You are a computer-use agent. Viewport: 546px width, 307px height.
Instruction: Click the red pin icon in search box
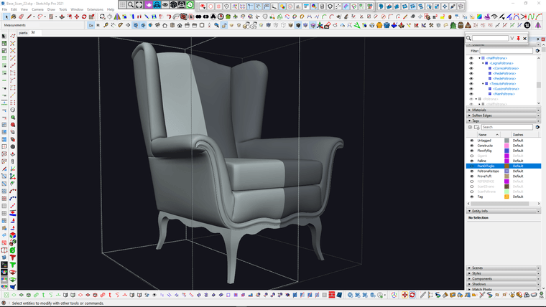(519, 38)
